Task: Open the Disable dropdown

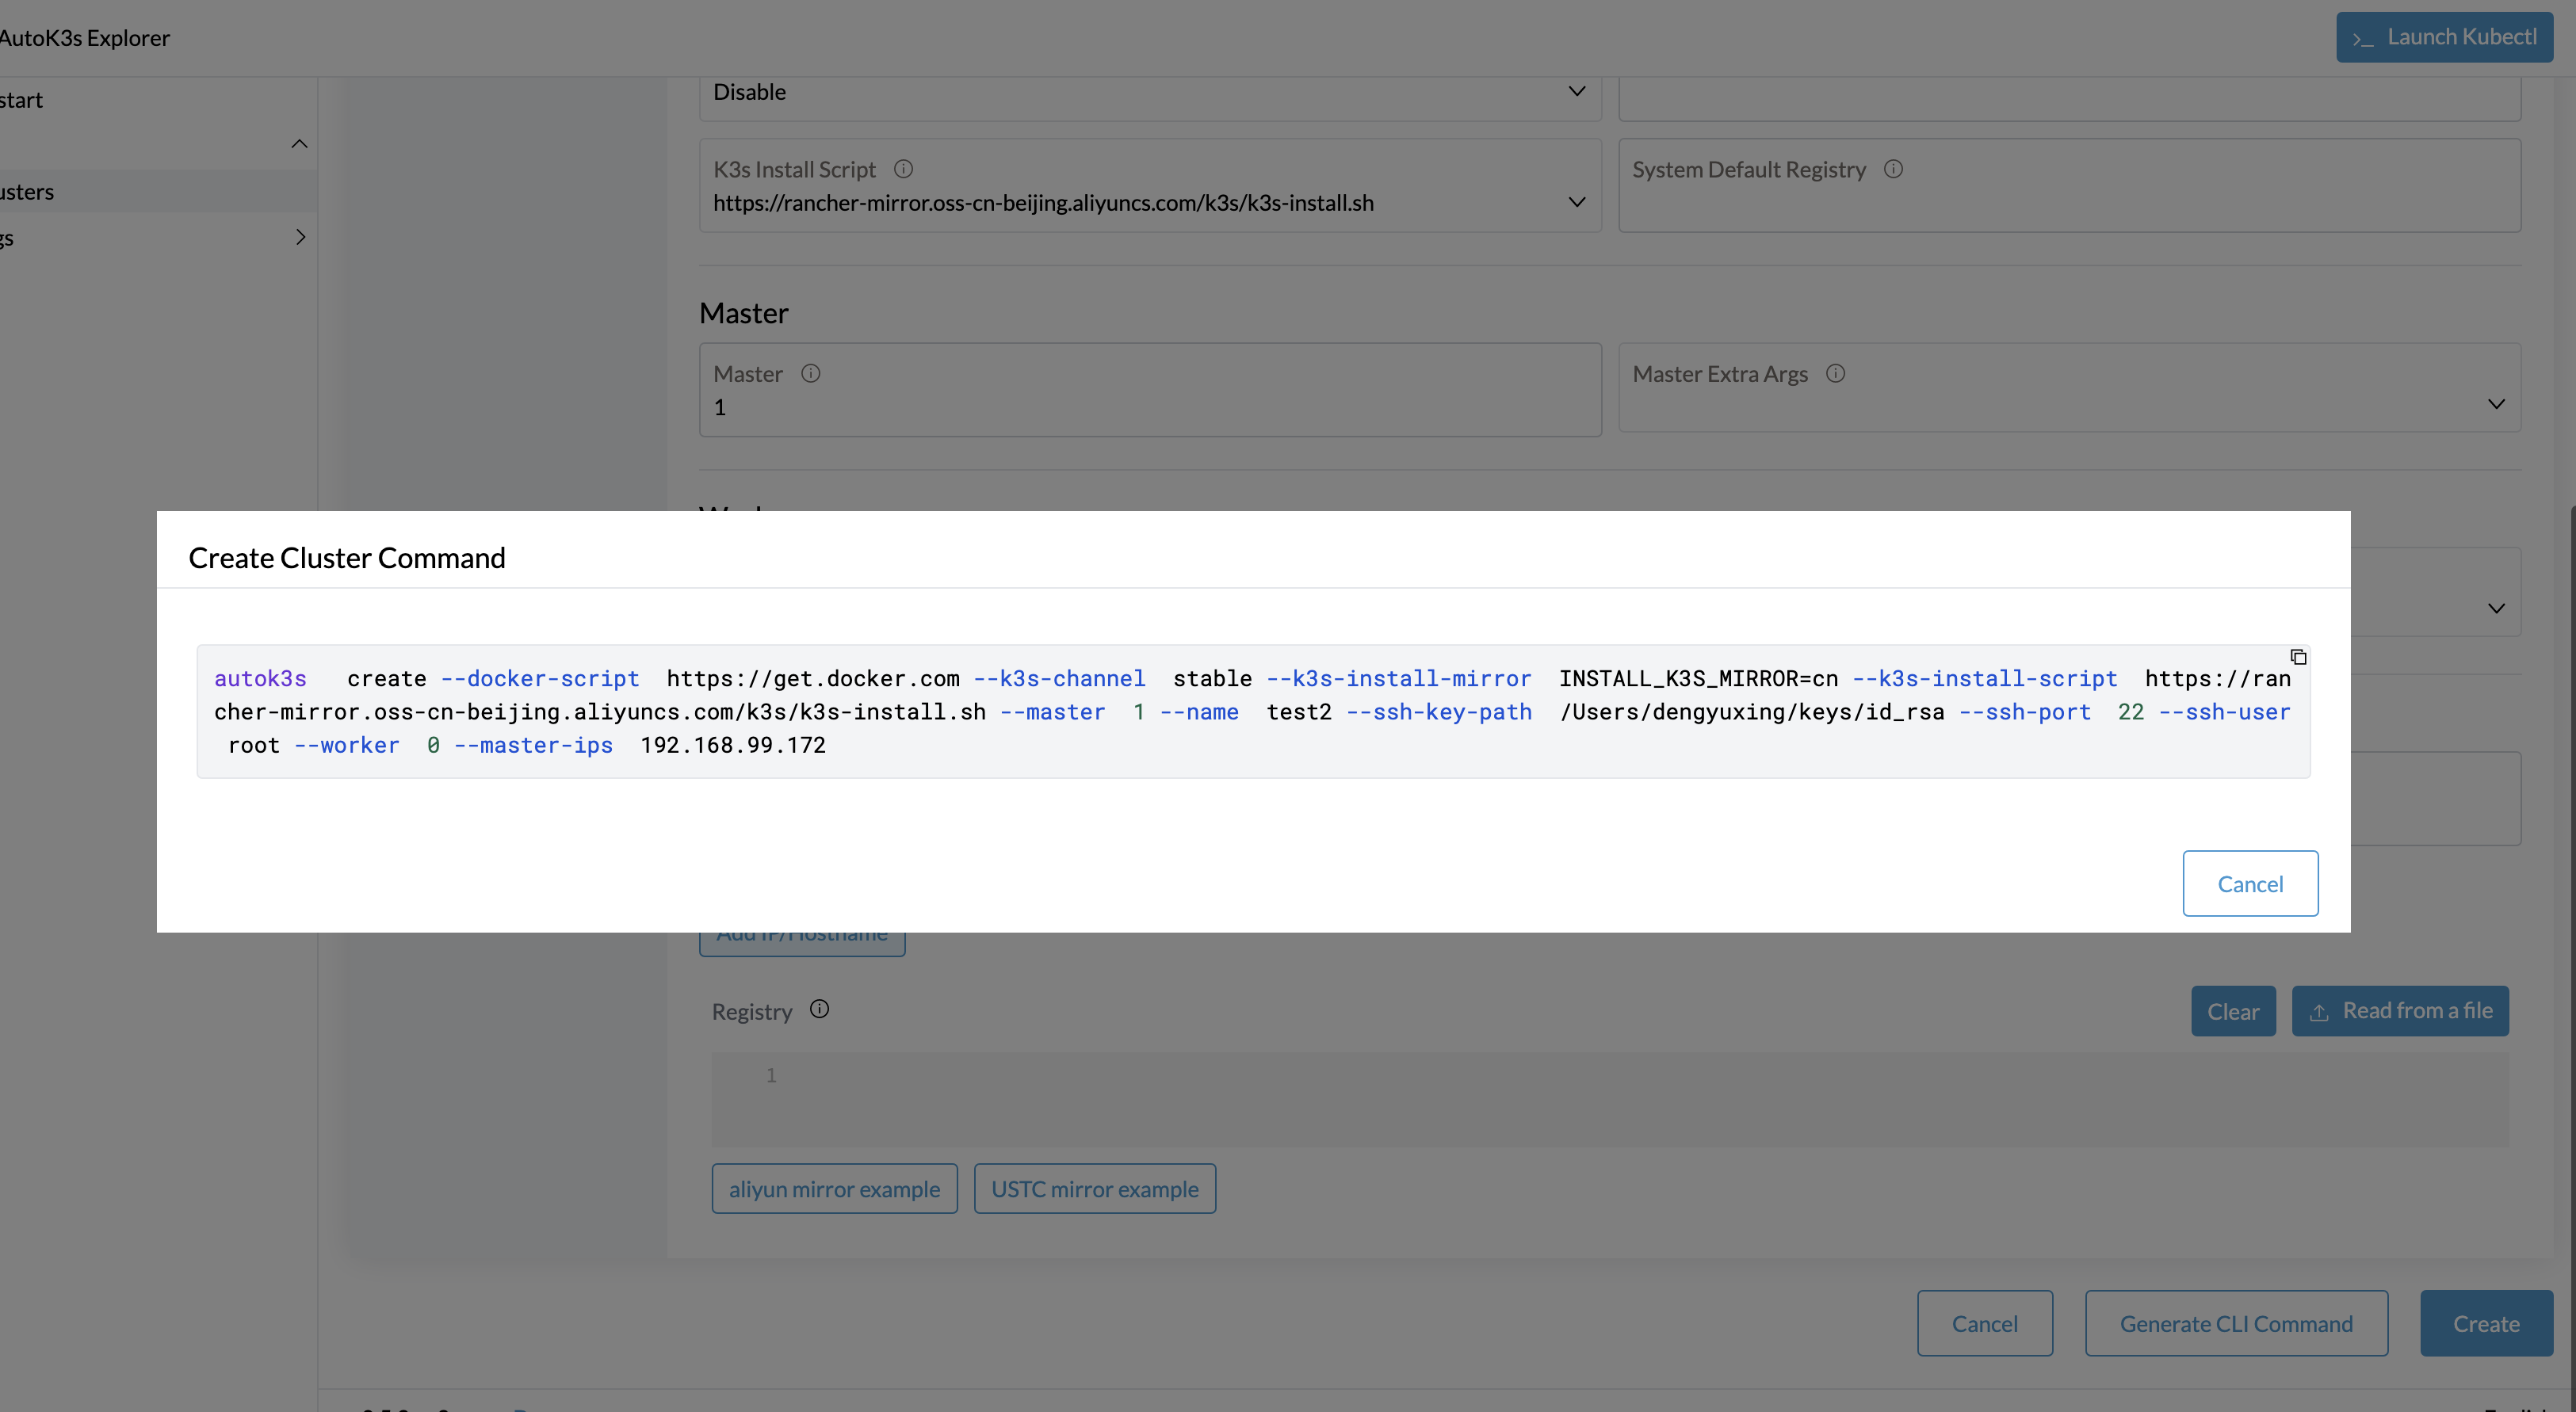Action: point(1577,91)
